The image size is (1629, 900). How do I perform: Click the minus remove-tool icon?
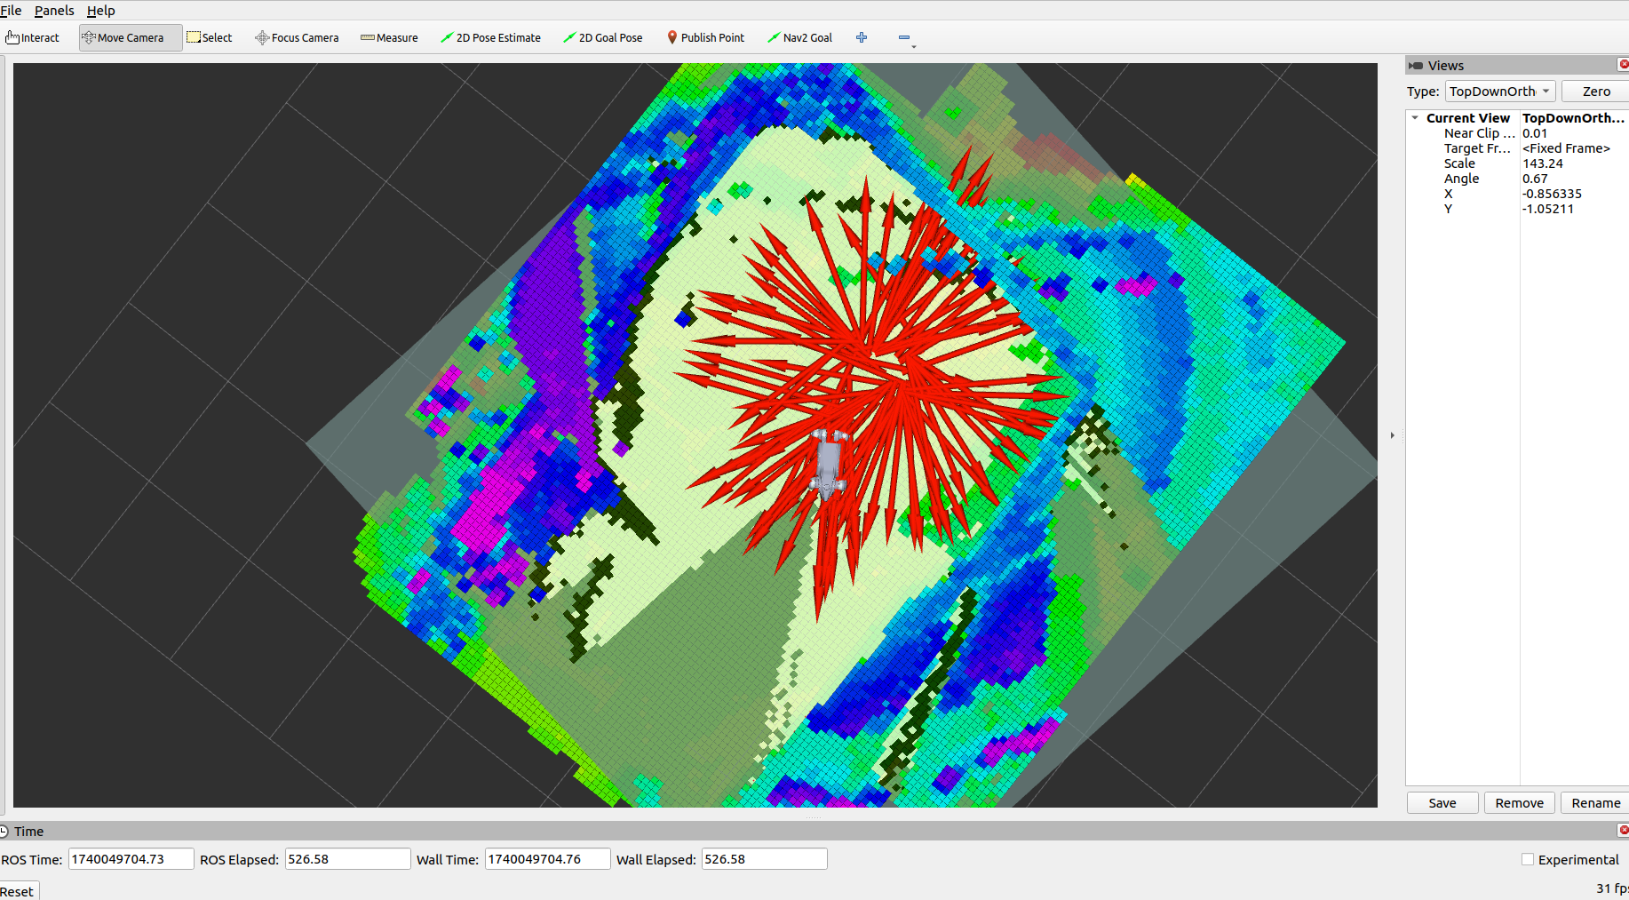point(905,37)
